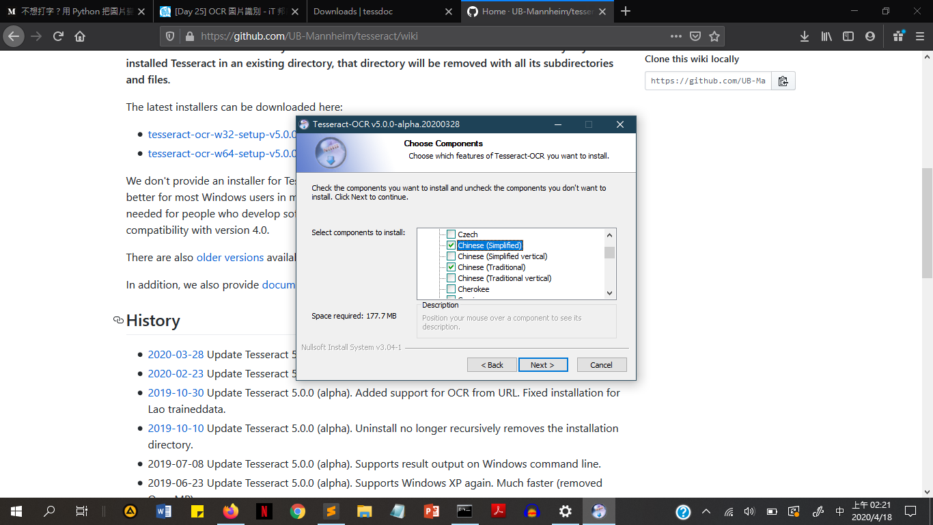Check the Czech language component
Screen dimensions: 933x525
(x=451, y=234)
